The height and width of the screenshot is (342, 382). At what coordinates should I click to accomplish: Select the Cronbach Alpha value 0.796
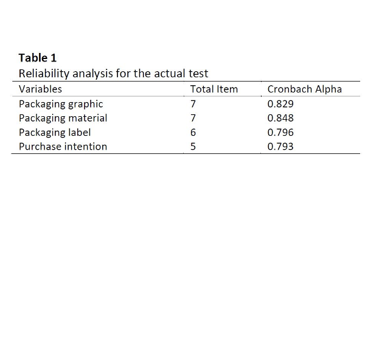point(280,132)
